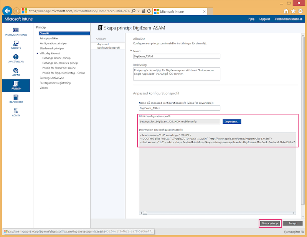Click the Spara princip button

point(270,223)
